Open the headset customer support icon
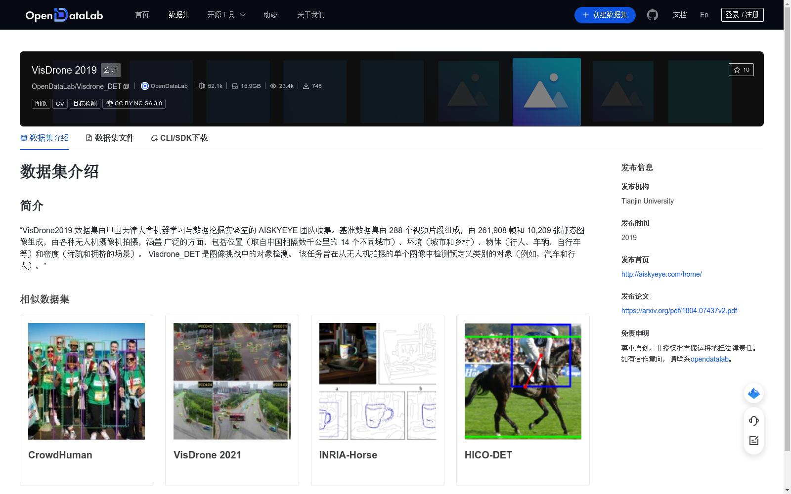 point(754,420)
